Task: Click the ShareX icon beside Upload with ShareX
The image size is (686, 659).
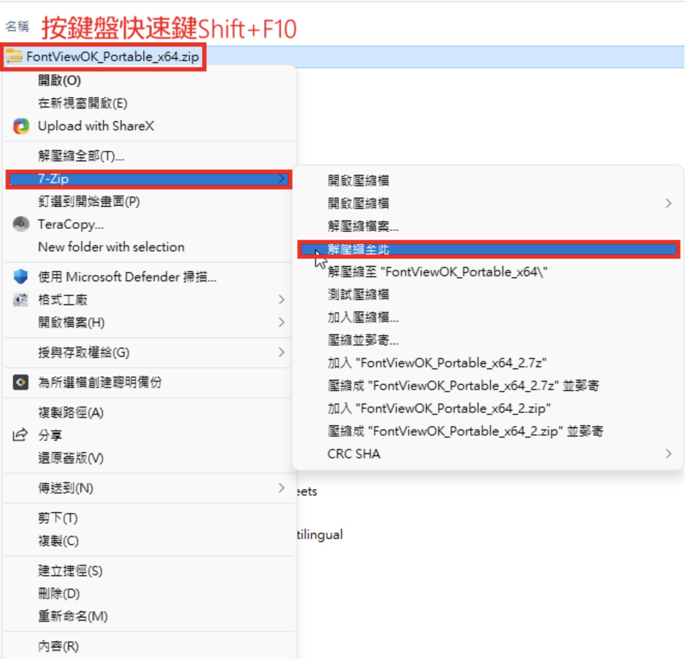Action: click(x=21, y=126)
